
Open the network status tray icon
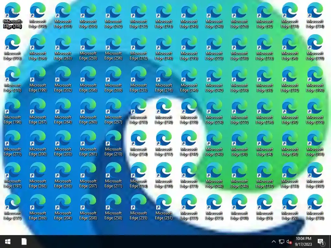pyautogui.click(x=282, y=242)
